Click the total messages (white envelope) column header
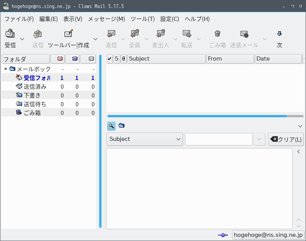The width and height of the screenshot is (306, 241). pyautogui.click(x=88, y=59)
